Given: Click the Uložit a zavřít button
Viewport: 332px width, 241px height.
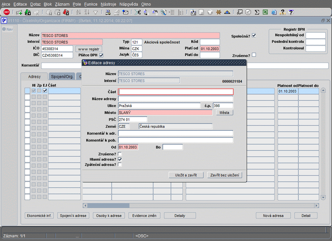Looking at the screenshot, I should (x=186, y=175).
